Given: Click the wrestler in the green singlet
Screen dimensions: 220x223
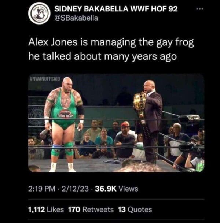Looking at the screenshot, I should coord(64,124).
